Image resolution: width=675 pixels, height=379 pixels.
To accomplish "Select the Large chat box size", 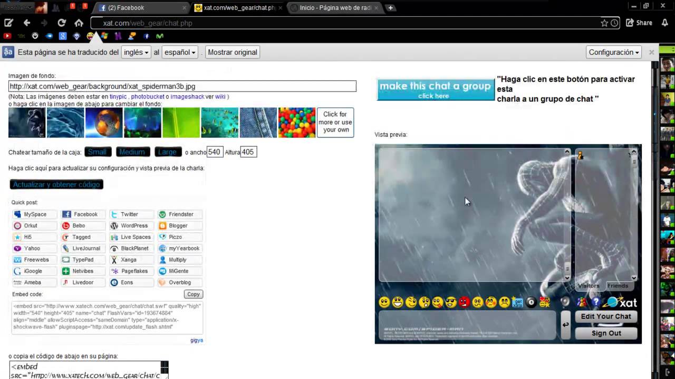I will (x=167, y=152).
